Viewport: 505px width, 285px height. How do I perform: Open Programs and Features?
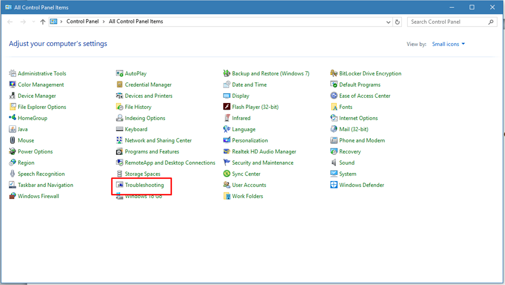151,152
